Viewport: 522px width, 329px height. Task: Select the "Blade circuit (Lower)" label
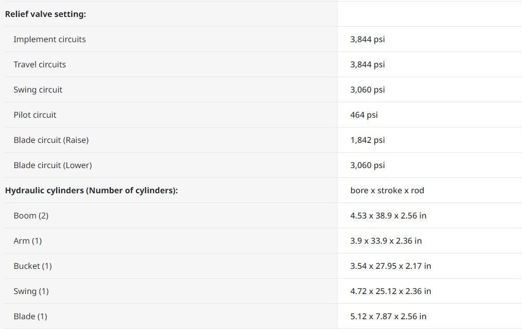(x=53, y=165)
